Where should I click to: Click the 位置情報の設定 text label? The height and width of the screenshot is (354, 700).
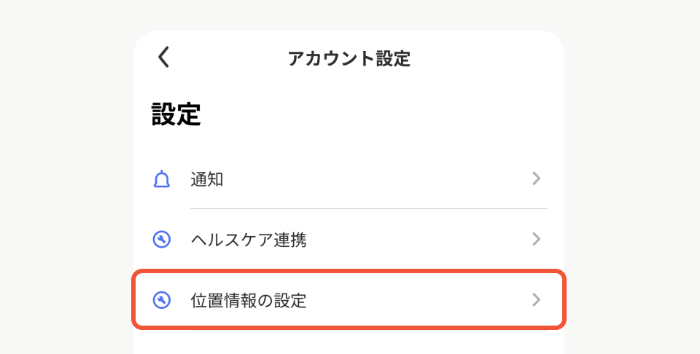[x=248, y=299]
